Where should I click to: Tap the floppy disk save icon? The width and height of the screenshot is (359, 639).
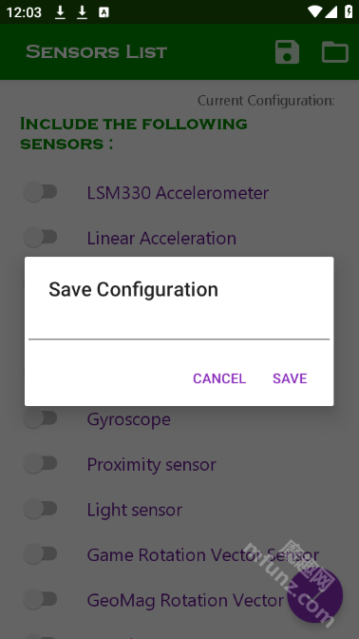tap(287, 51)
